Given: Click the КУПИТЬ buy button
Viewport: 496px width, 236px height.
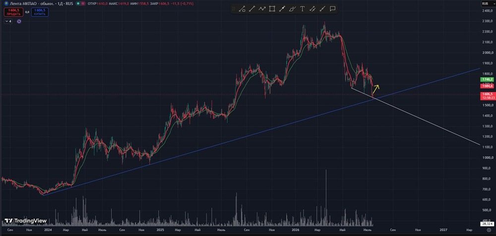Looking at the screenshot, I should pyautogui.click(x=40, y=12).
